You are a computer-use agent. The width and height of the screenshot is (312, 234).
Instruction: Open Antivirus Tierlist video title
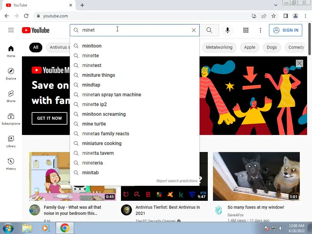[168, 210]
